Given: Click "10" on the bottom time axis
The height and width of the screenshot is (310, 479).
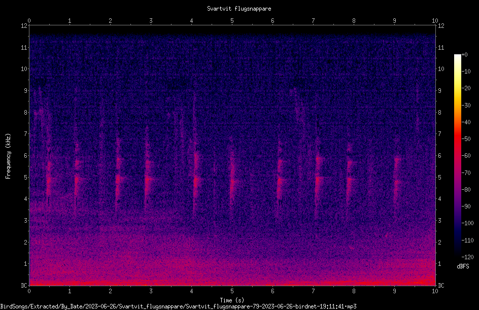Looking at the screenshot, I should pyautogui.click(x=435, y=291).
